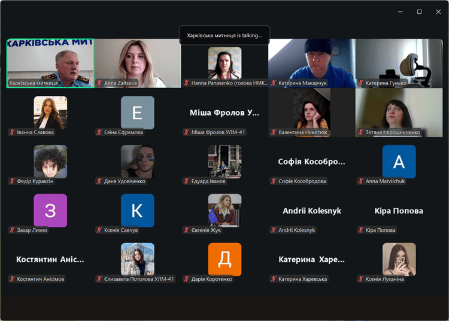Click the "Харківська митниця is talking" indicator
The height and width of the screenshot is (321, 449).
tap(224, 35)
